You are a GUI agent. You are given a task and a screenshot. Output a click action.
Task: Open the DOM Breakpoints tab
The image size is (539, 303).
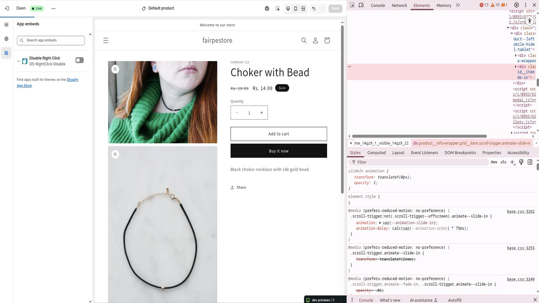pos(460,153)
